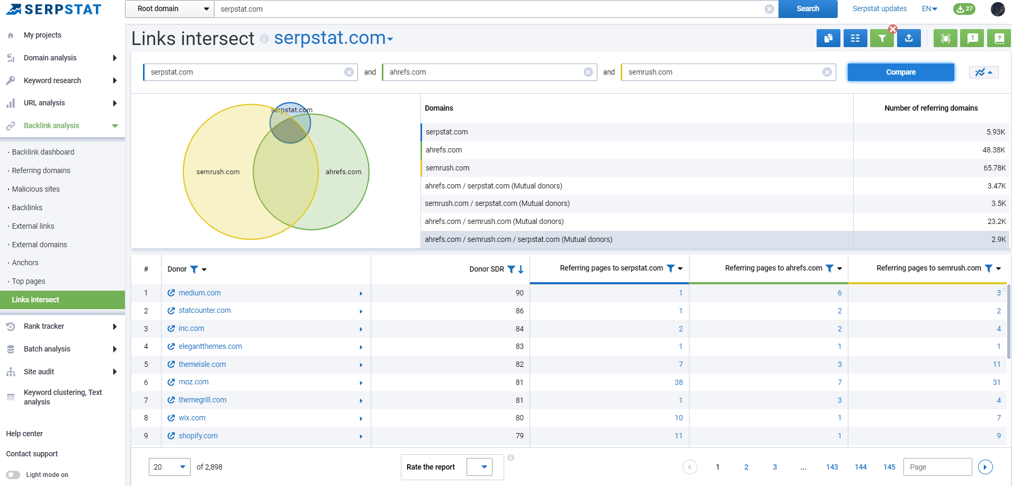Open rows per page 20 dropdown
1012x486 pixels.
169,467
